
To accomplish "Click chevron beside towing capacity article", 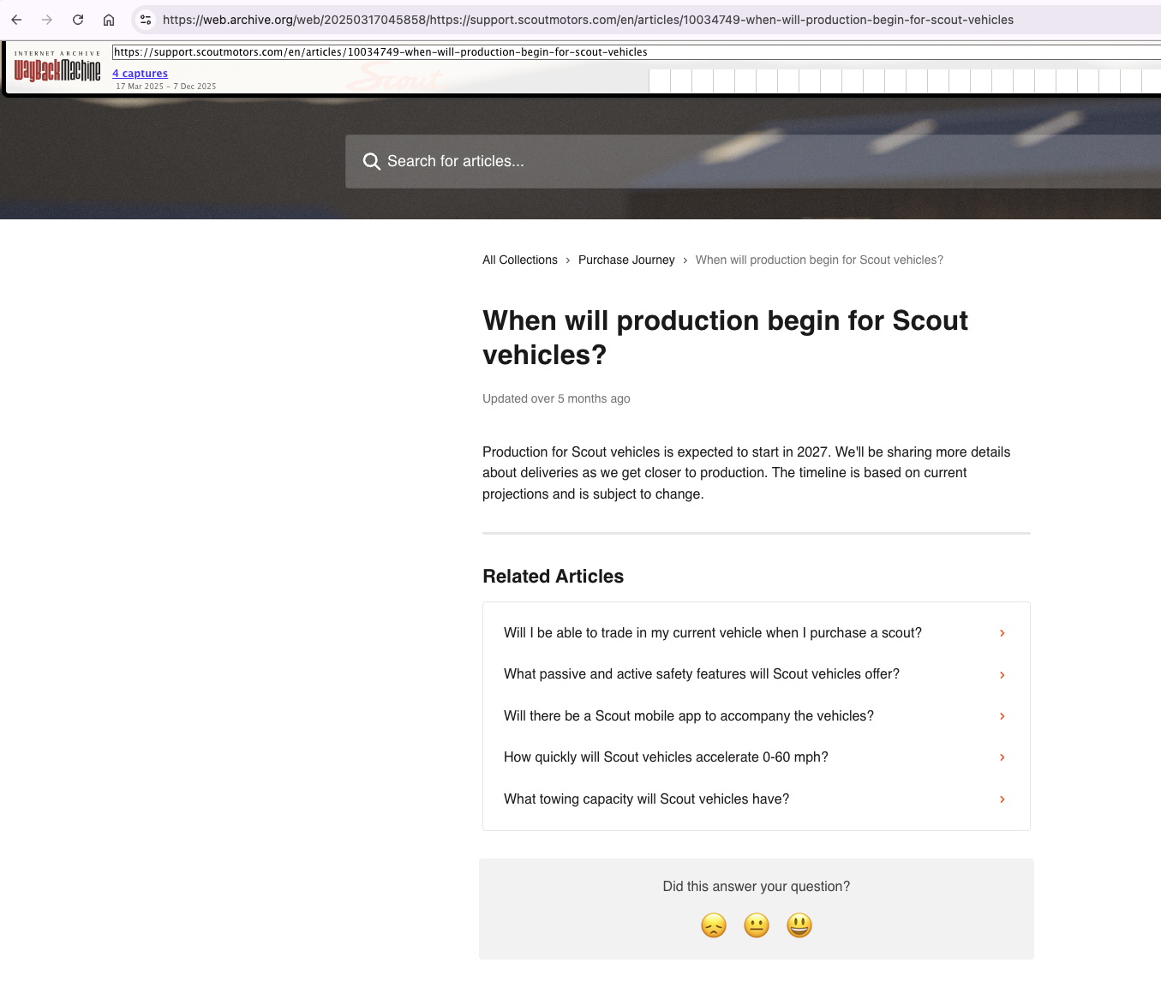I will (x=1002, y=799).
